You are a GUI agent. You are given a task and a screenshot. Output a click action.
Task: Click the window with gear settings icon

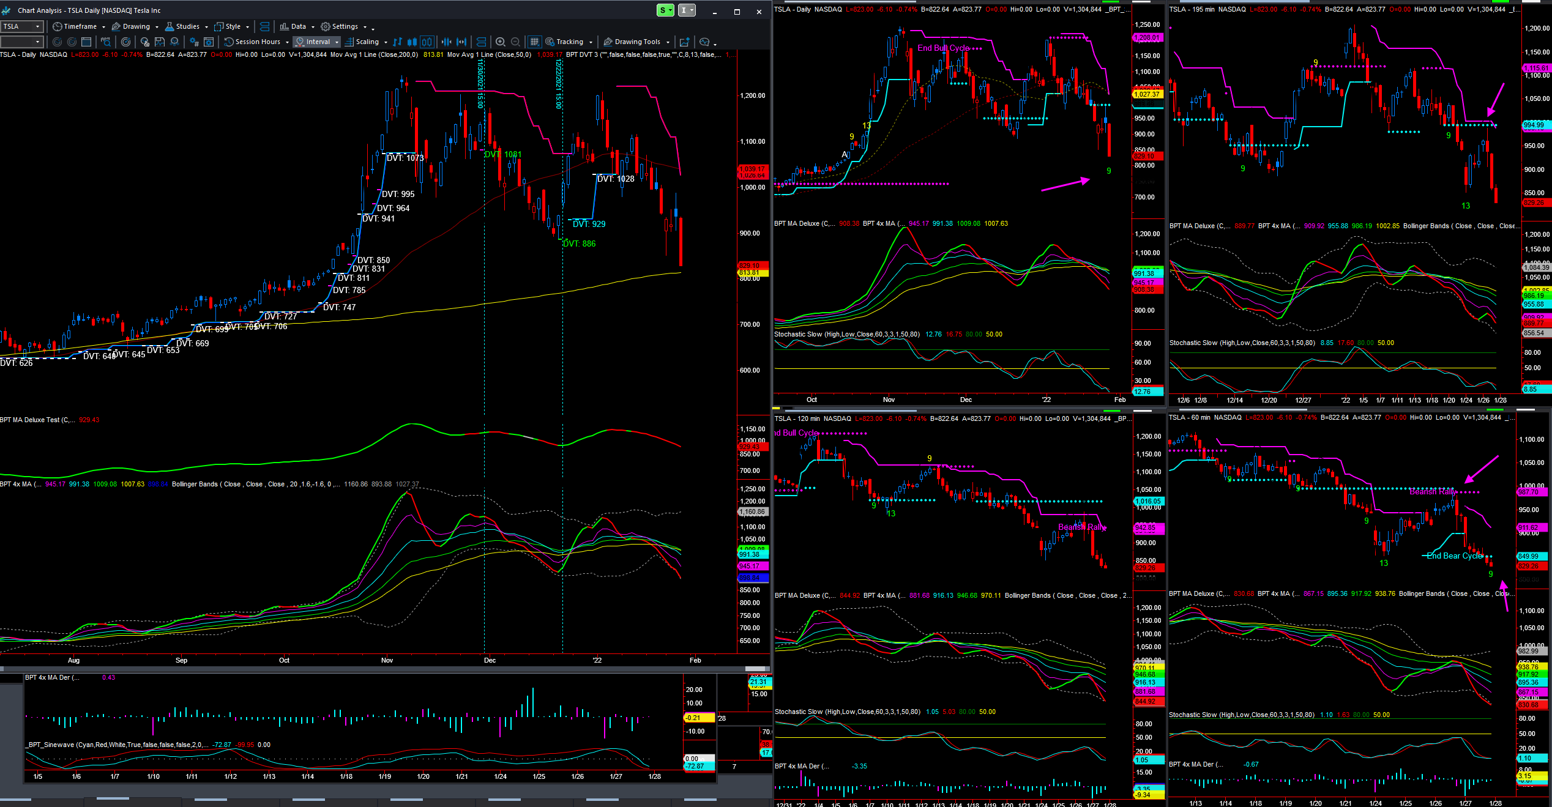pos(209,42)
